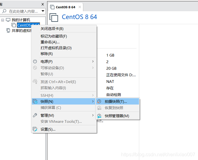This screenshot has width=198, height=160.
Task: Click the 20 GB disk value
Action: coord(111,68)
